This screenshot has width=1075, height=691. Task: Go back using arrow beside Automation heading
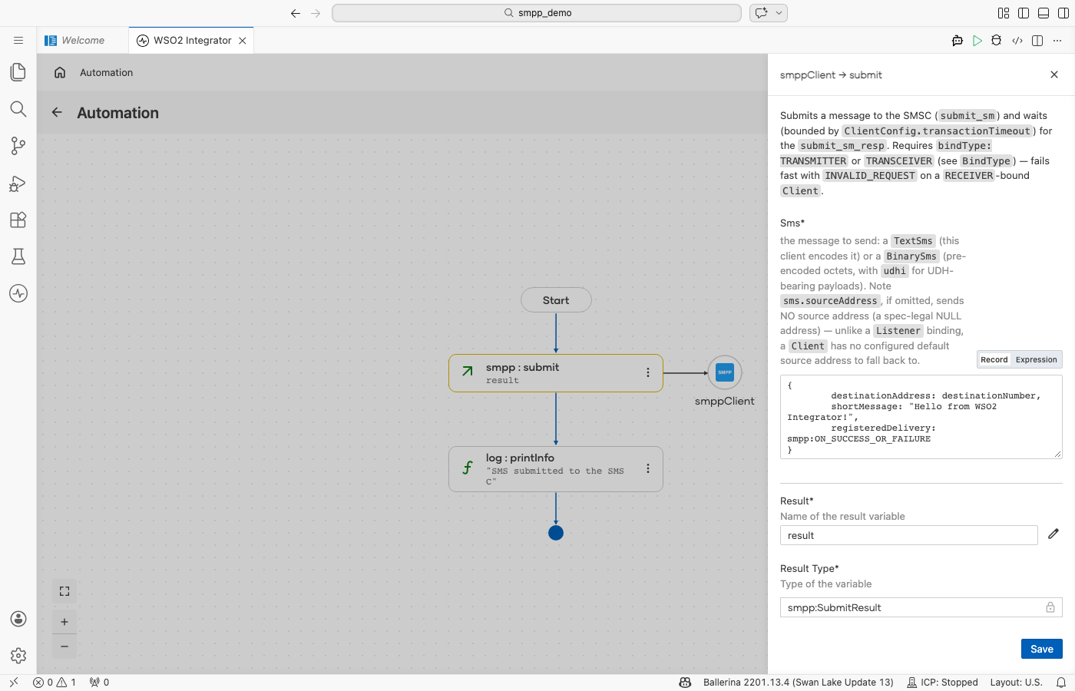[57, 113]
